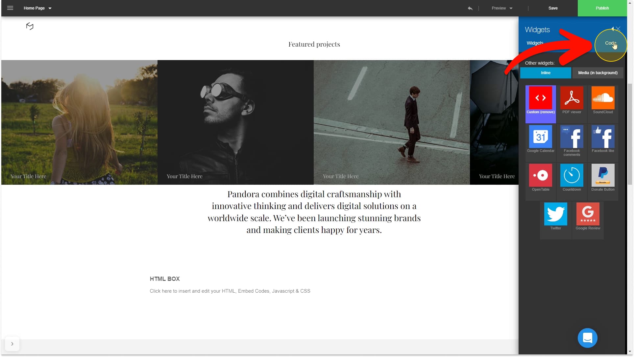Save the current page
The image size is (634, 357).
pos(553,8)
